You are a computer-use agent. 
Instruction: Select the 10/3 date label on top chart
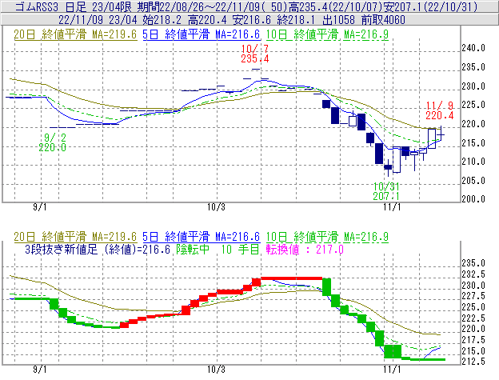[216, 207]
